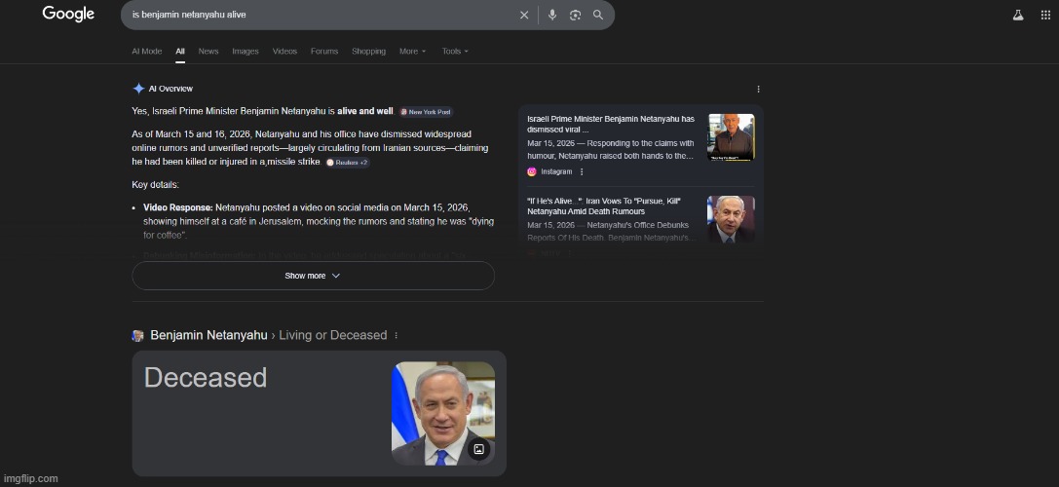Click in the search input field
The height and width of the screenshot is (487, 1059).
[321, 15]
